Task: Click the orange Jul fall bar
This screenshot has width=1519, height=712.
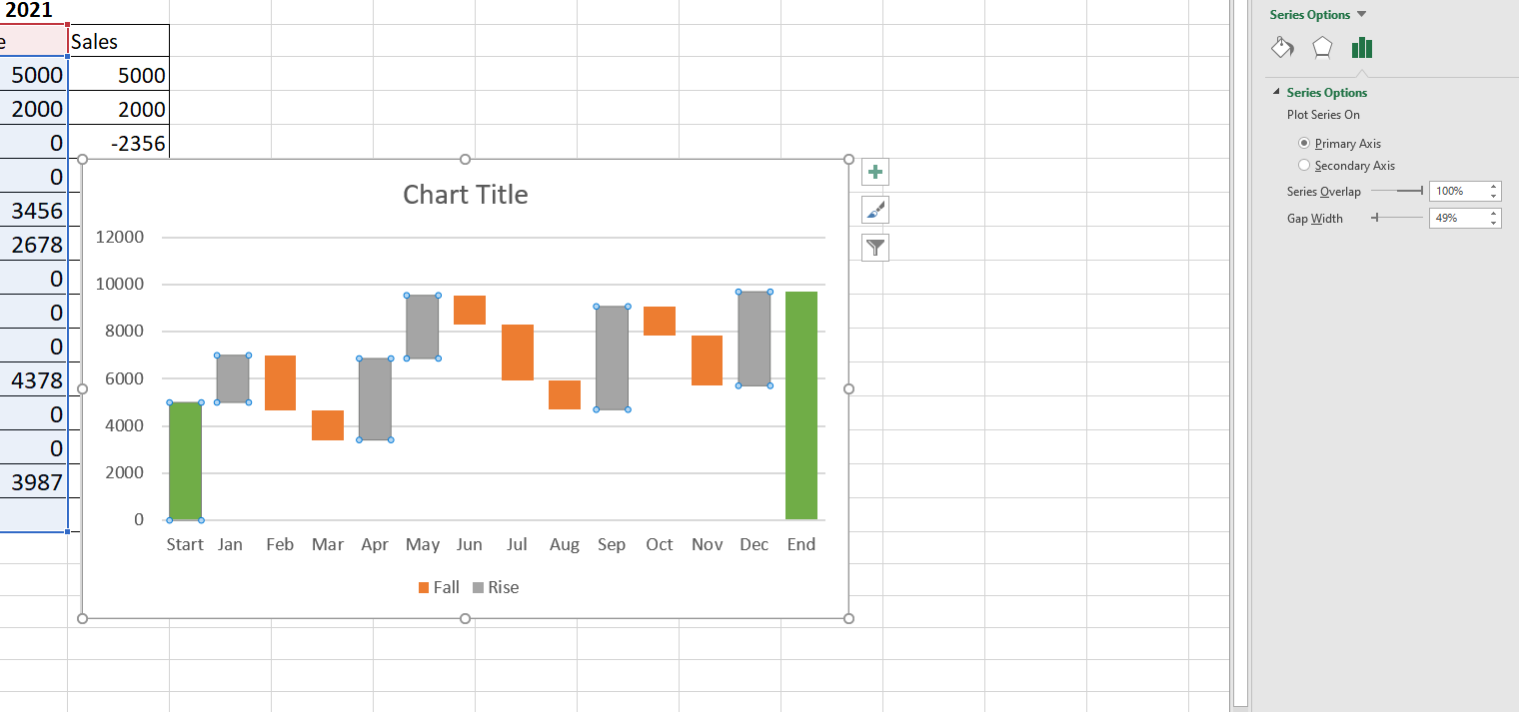Action: [518, 353]
